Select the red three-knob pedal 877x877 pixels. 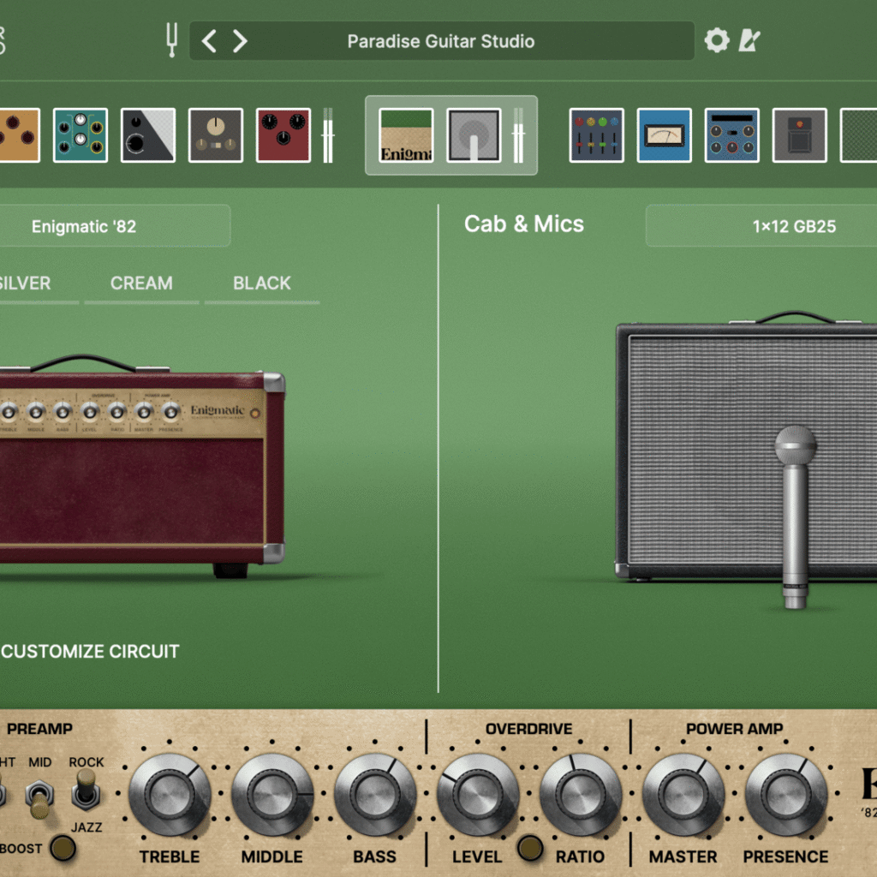(x=283, y=135)
